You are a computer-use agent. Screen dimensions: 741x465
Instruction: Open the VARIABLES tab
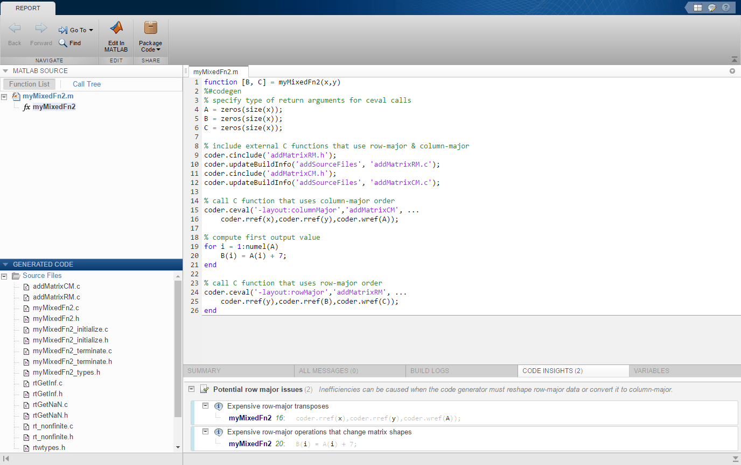651,371
